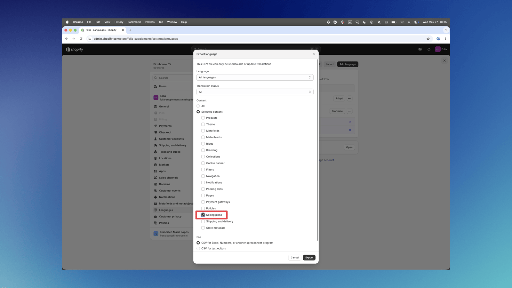Click the Export button
This screenshot has width=512, height=288.
click(x=309, y=258)
